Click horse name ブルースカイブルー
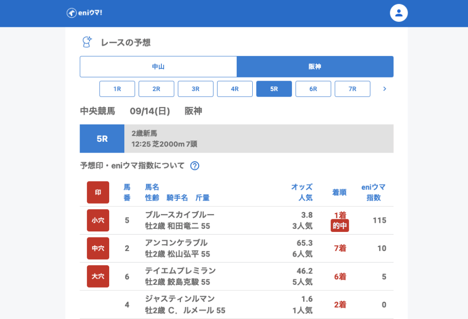468x319 pixels. click(180, 215)
